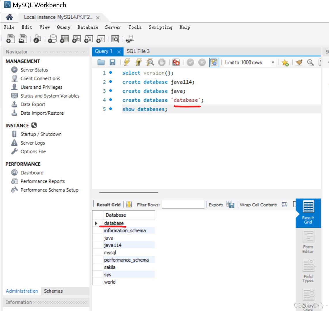Image resolution: width=329 pixels, height=311 pixels.
Task: Save the script to a file
Action: pyautogui.click(x=112, y=62)
